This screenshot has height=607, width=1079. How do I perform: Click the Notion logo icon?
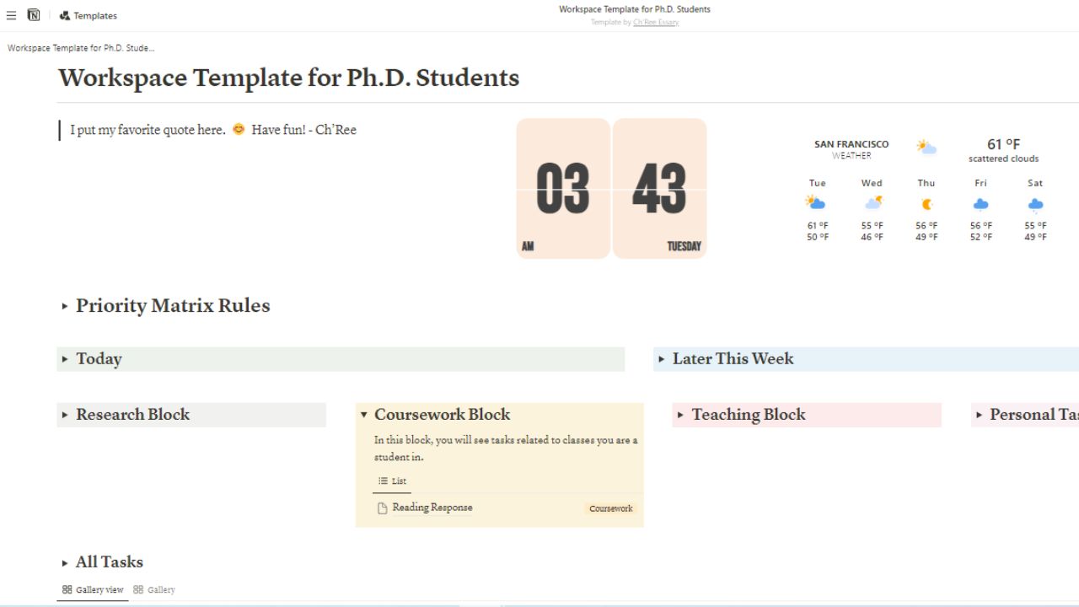[33, 14]
